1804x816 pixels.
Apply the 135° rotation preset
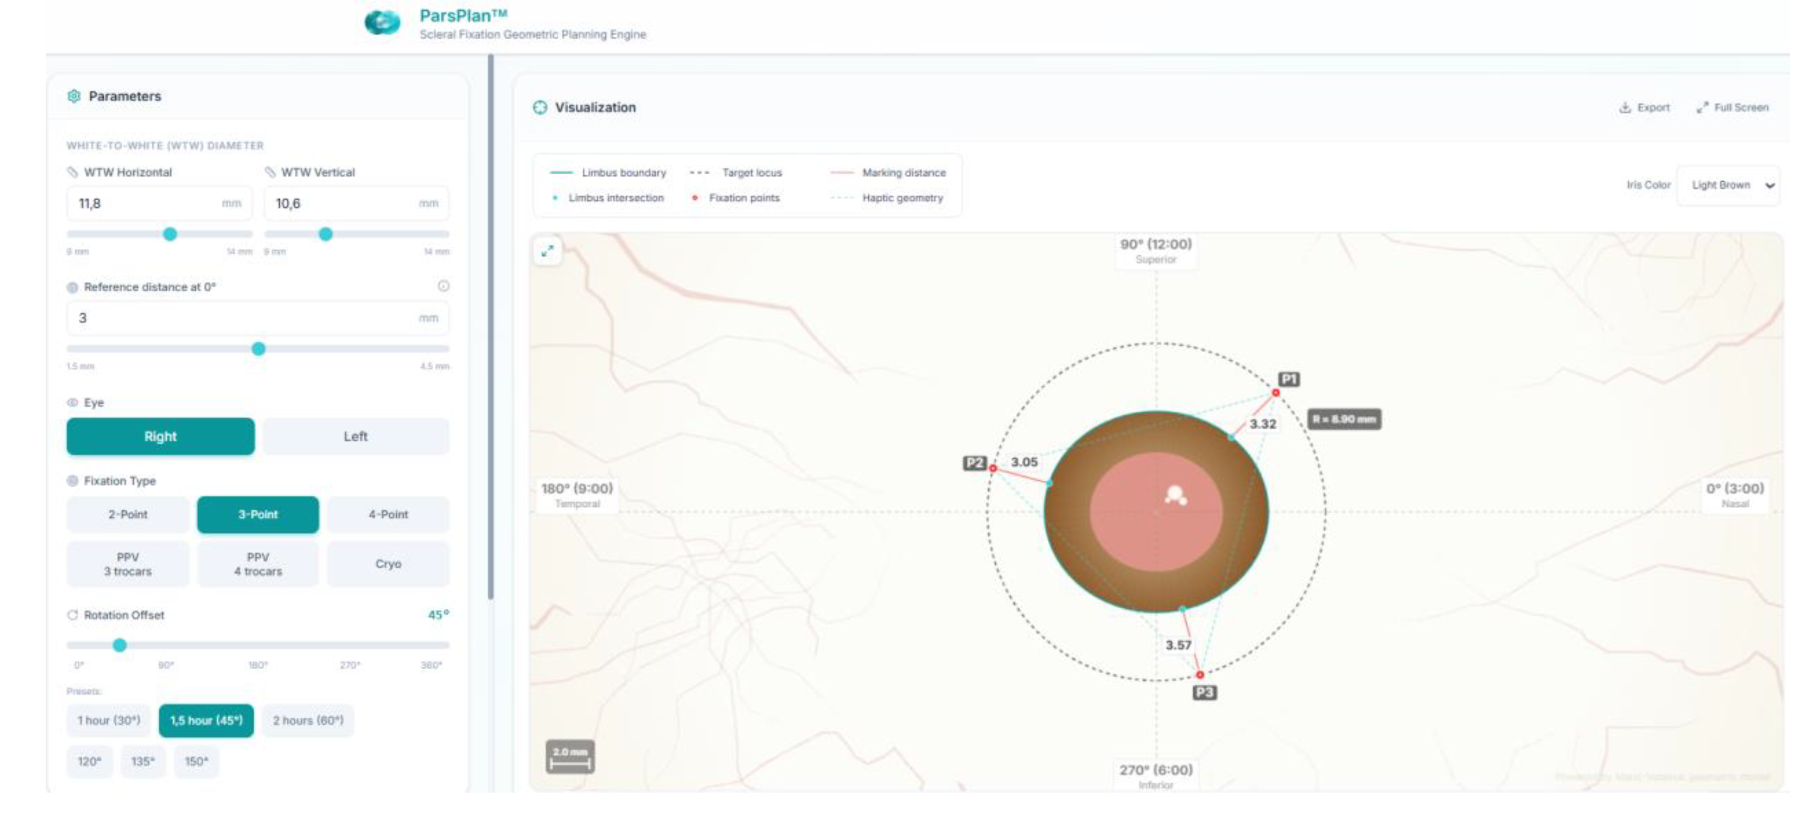coord(143,761)
